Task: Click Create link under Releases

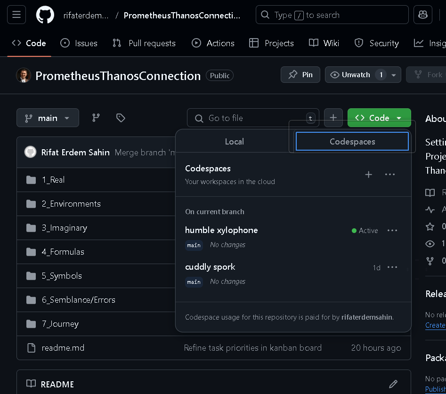Action: pos(436,325)
